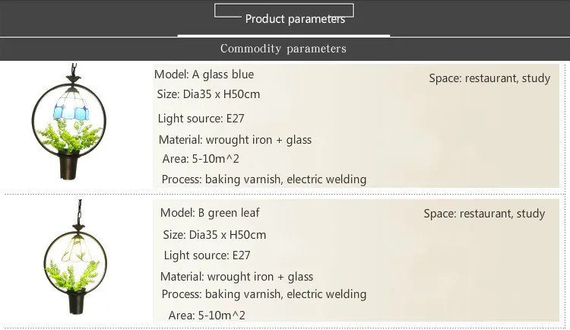570x330 pixels.
Task: Click the first Material: wrought iron + glass
Action: tap(235, 140)
